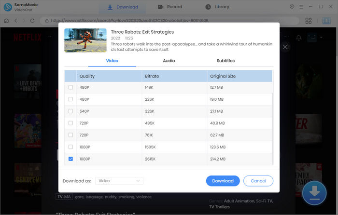Open the settings gear icon

pos(292,7)
